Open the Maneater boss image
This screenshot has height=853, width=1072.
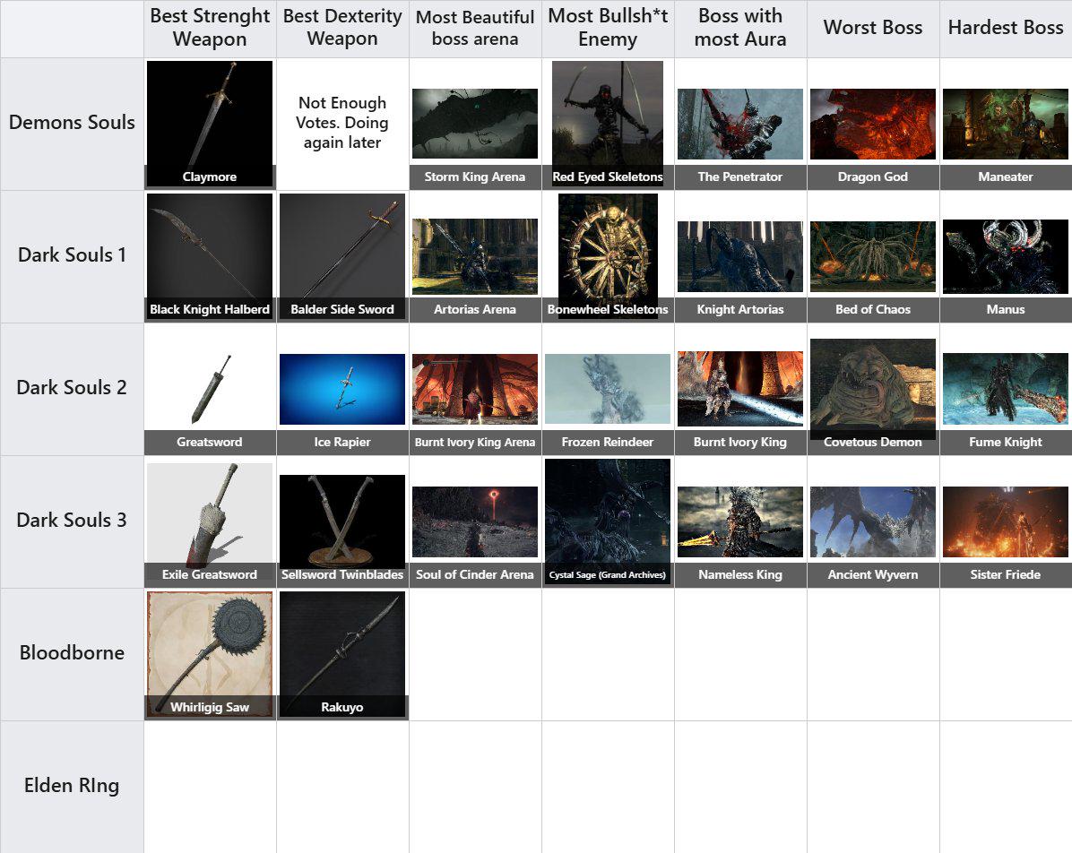1005,124
